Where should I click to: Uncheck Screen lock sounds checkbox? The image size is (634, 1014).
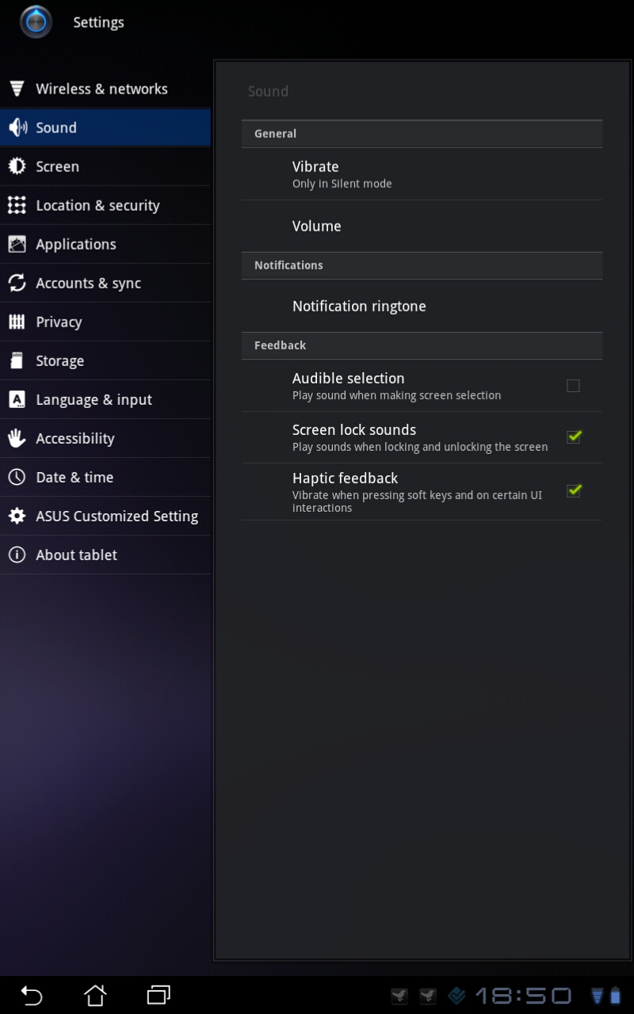(x=573, y=436)
